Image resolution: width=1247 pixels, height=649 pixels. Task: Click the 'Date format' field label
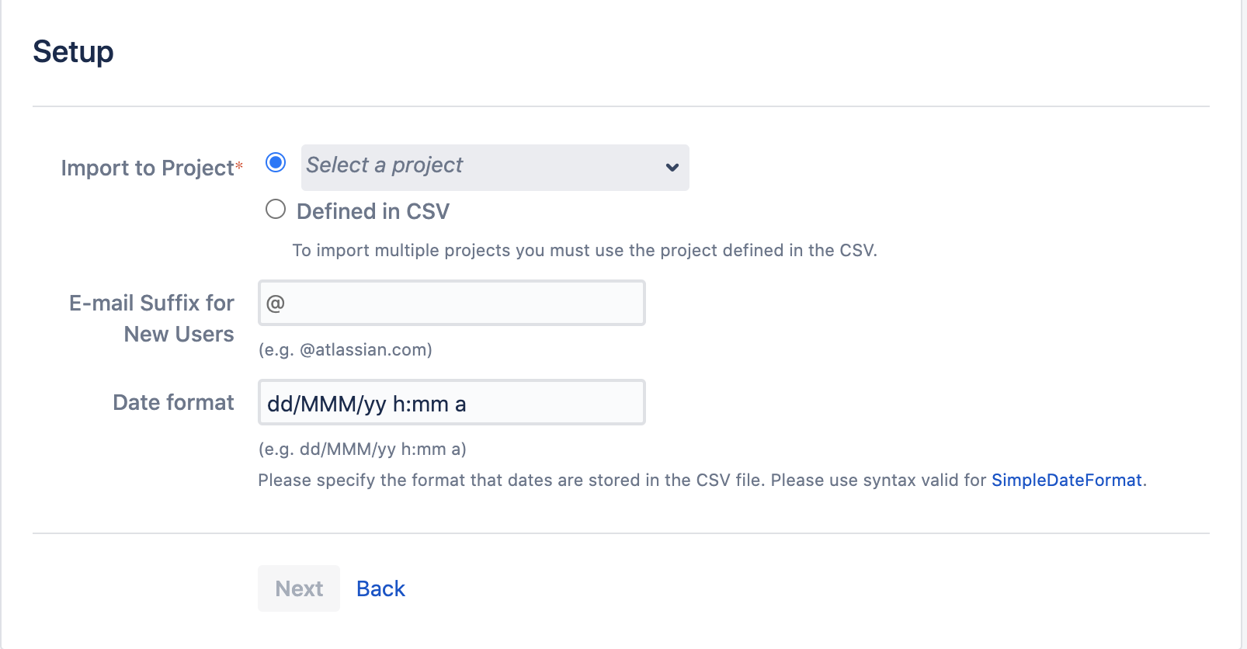173,402
